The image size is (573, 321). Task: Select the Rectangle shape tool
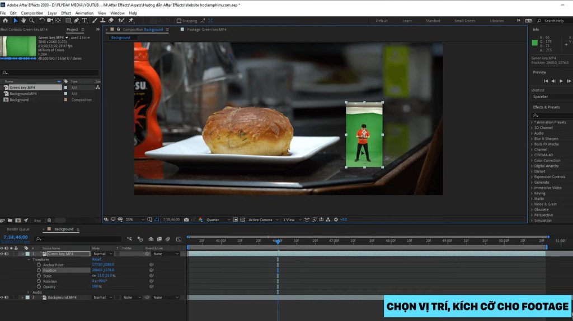68,21
